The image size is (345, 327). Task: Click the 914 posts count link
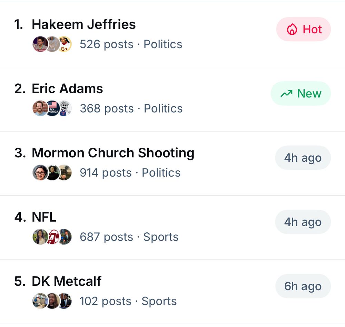105,173
